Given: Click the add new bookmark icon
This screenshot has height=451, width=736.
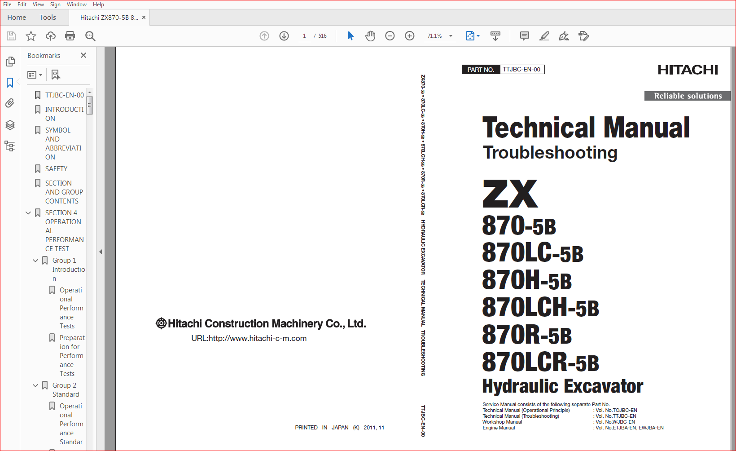Looking at the screenshot, I should [56, 75].
